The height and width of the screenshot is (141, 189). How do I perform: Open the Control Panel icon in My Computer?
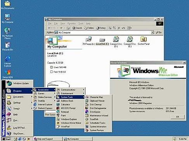pyautogui.click(x=144, y=41)
